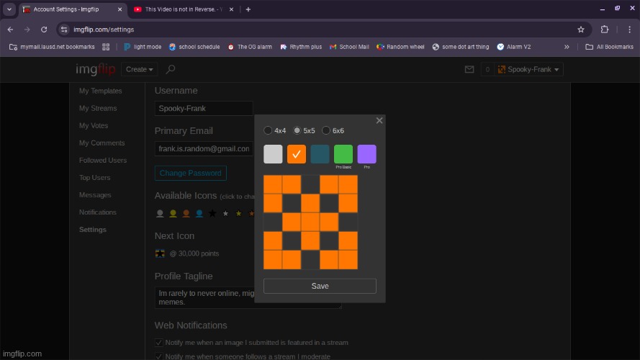Screen dimensions: 640x360
Task: Select the 5x5 grid size option
Action: click(297, 131)
